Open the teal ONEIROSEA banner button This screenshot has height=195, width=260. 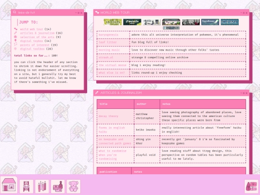(x=230, y=22)
